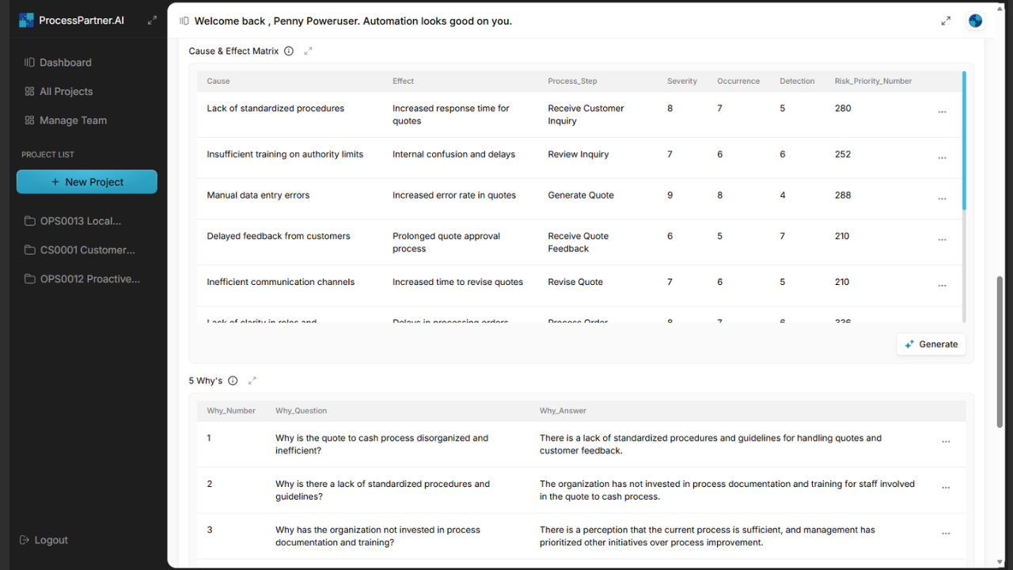Click the Effect column header

(x=403, y=81)
